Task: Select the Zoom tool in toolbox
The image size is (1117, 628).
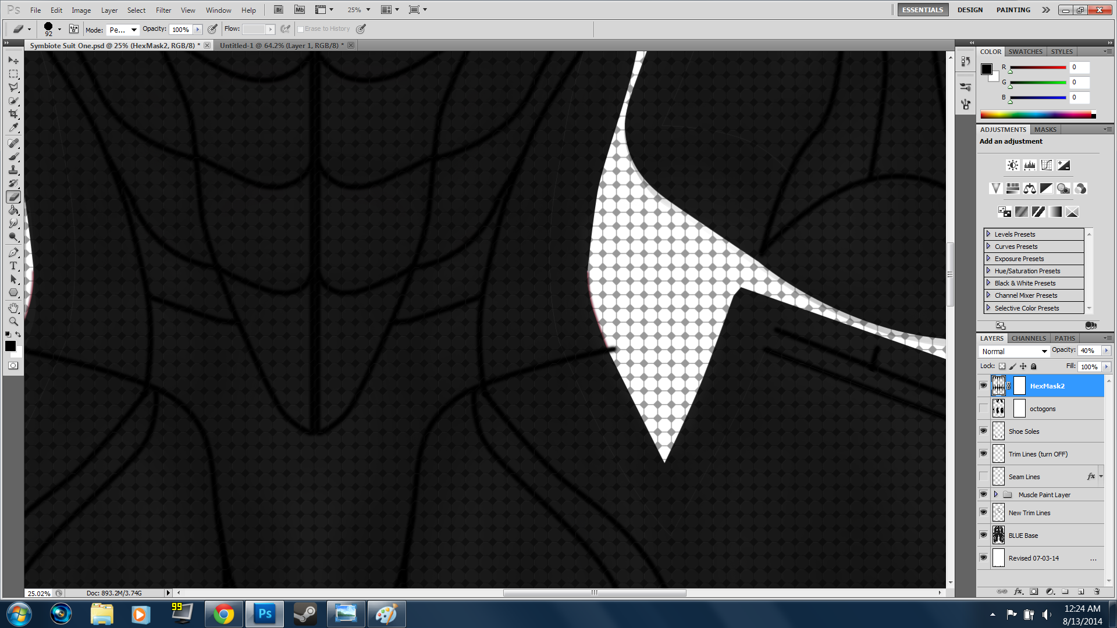Action: [13, 321]
